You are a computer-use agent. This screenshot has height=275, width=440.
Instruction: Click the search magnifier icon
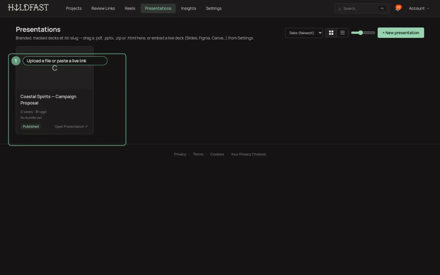pyautogui.click(x=340, y=8)
